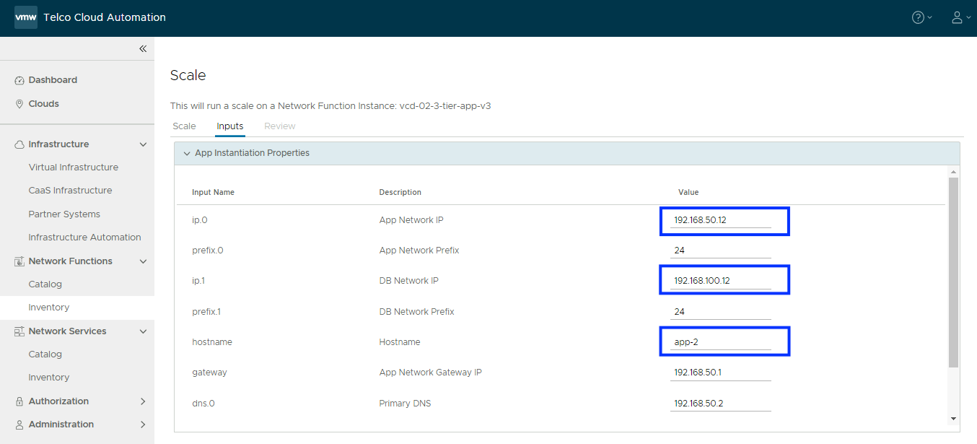Switch to the Scale tab

pyautogui.click(x=184, y=126)
